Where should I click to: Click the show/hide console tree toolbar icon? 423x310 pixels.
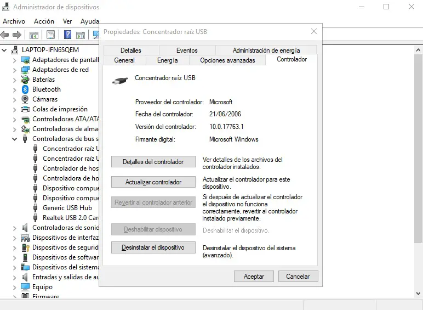pos(34,35)
